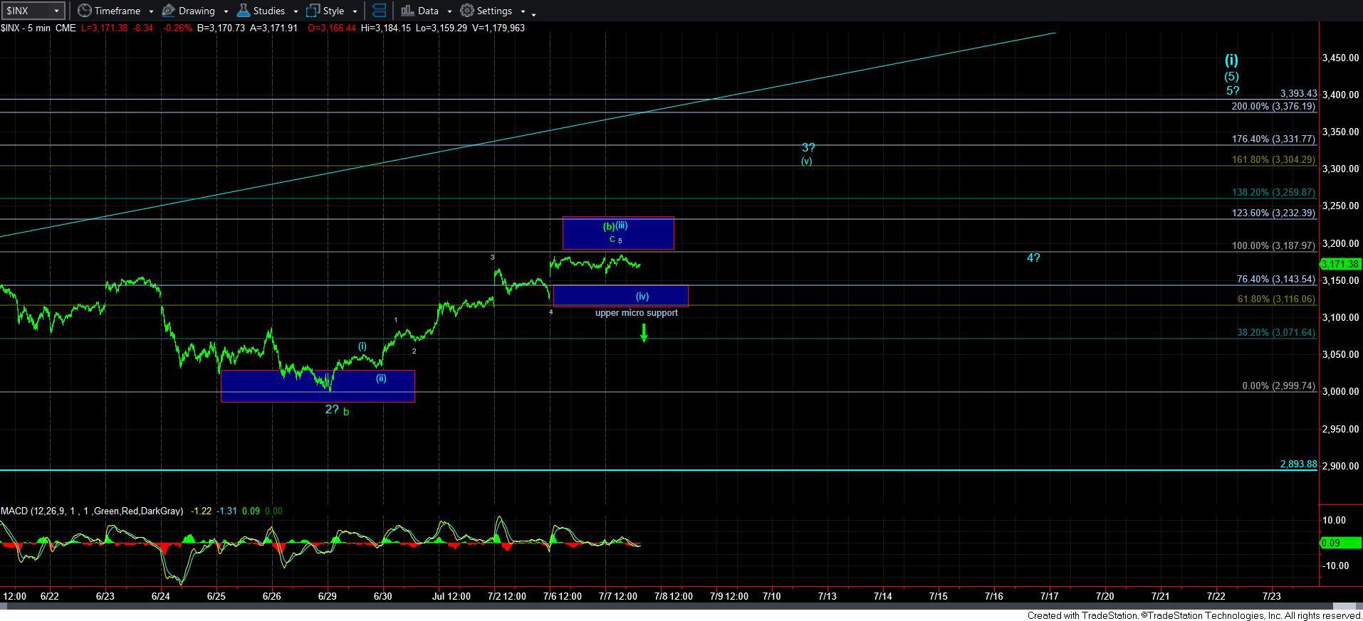The height and width of the screenshot is (621, 1363).
Task: Click the Settings gear icon
Action: (x=467, y=11)
